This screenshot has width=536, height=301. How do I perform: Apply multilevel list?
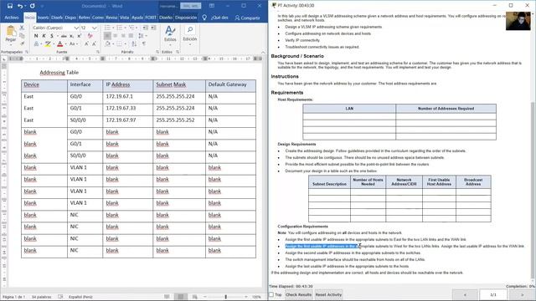click(131, 28)
